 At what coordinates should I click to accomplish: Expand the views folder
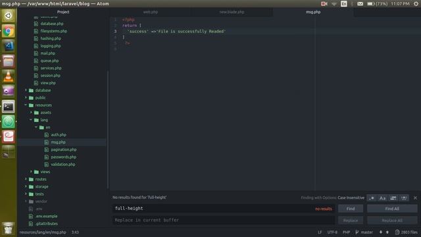click(31, 171)
